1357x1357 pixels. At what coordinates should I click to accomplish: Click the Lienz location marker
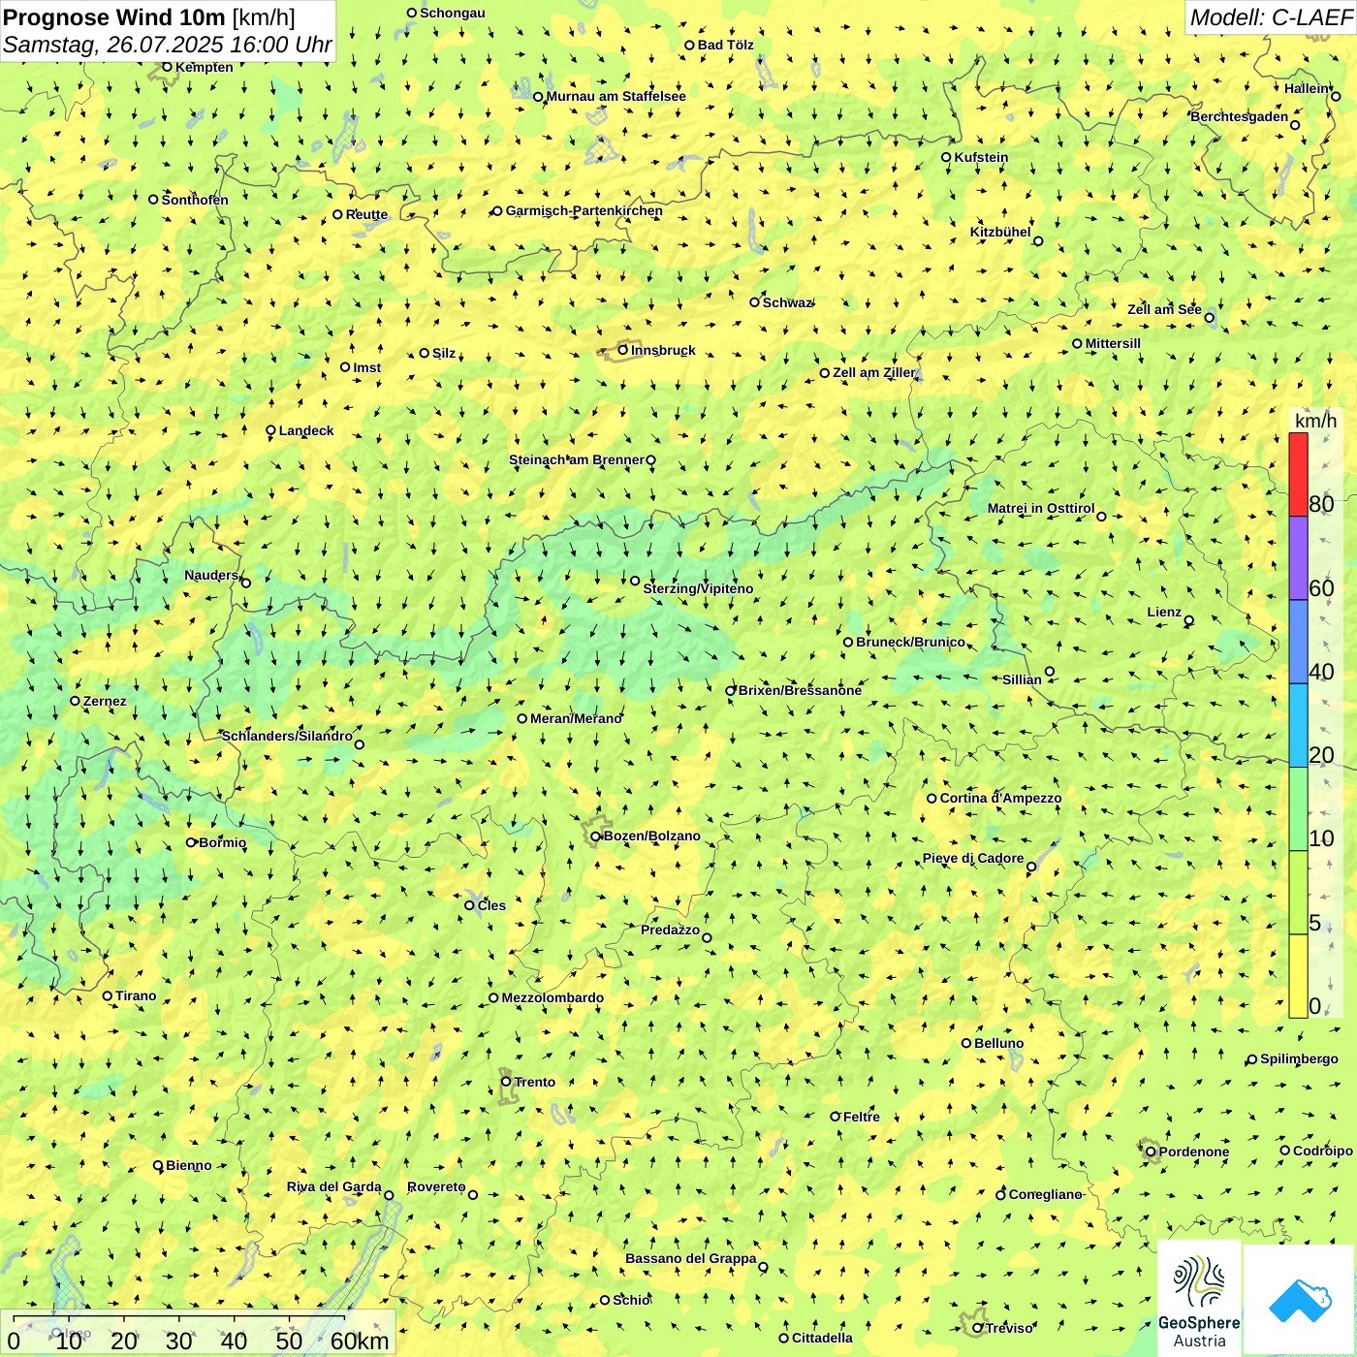coord(1189,620)
